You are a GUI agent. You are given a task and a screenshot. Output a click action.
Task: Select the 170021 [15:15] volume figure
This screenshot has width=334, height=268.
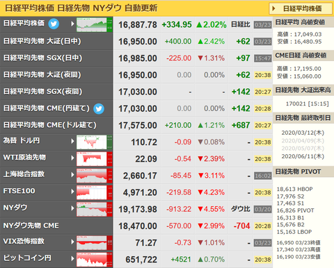click(307, 103)
